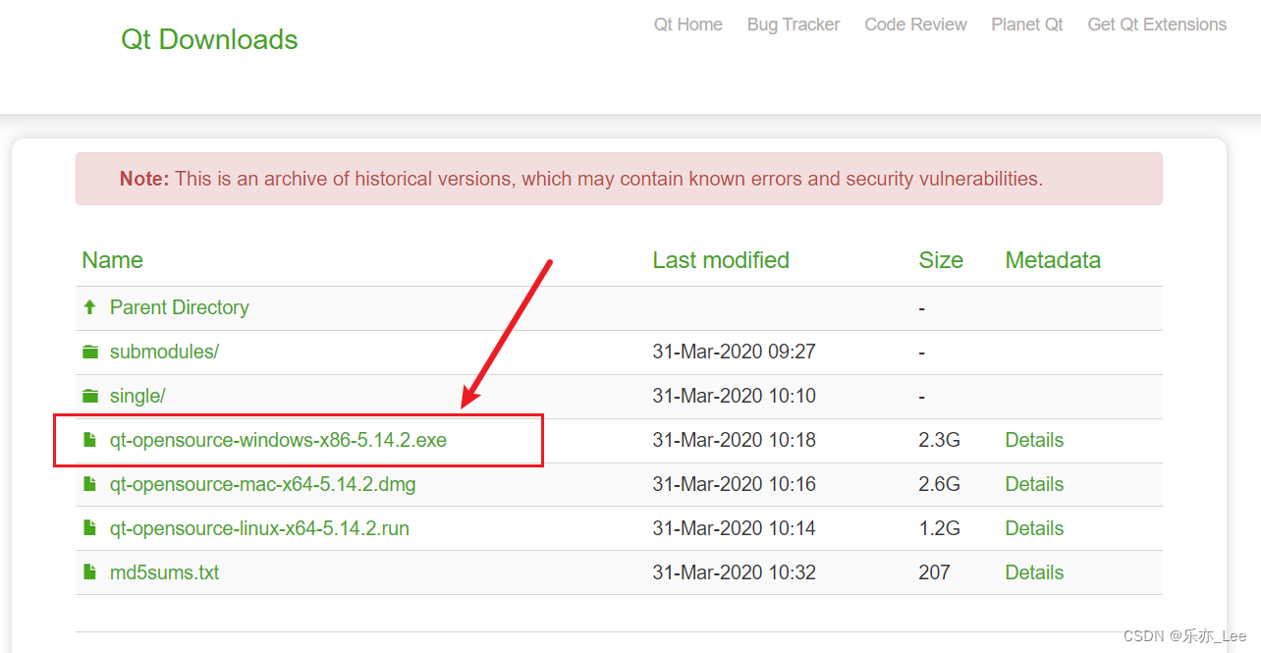Click the Metadata column header
This screenshot has height=653, width=1261.
(x=1053, y=260)
